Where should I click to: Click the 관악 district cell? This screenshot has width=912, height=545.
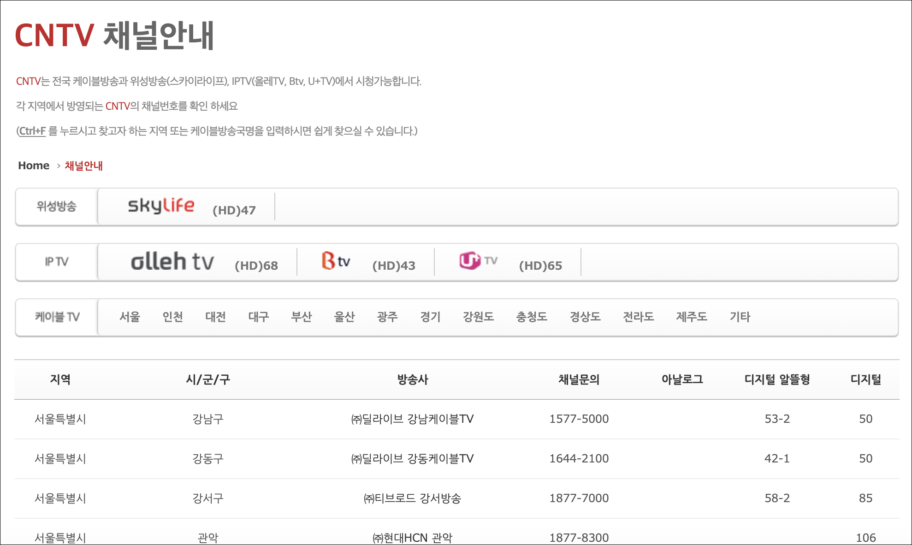coord(208,538)
